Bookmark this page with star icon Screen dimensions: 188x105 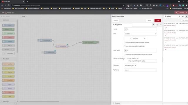[x=124, y=5]
